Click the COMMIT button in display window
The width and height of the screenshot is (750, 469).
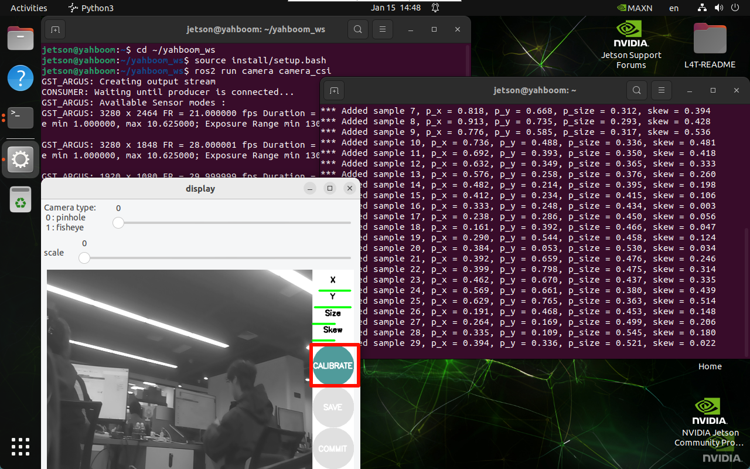click(333, 448)
